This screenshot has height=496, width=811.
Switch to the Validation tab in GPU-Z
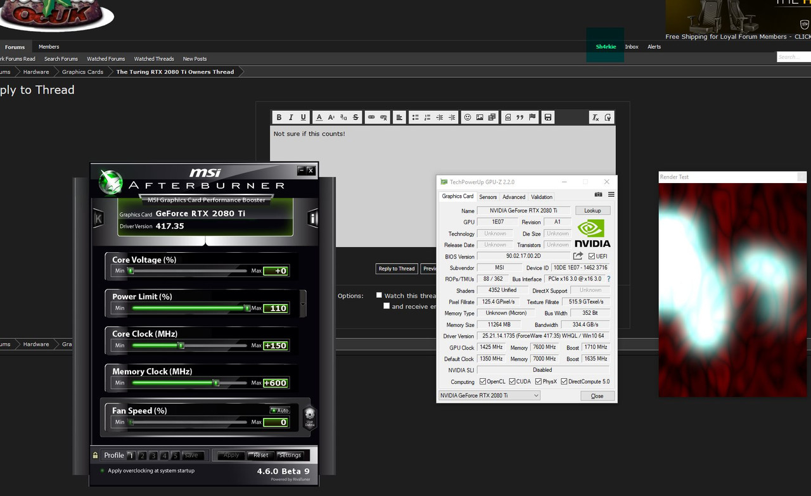click(542, 197)
